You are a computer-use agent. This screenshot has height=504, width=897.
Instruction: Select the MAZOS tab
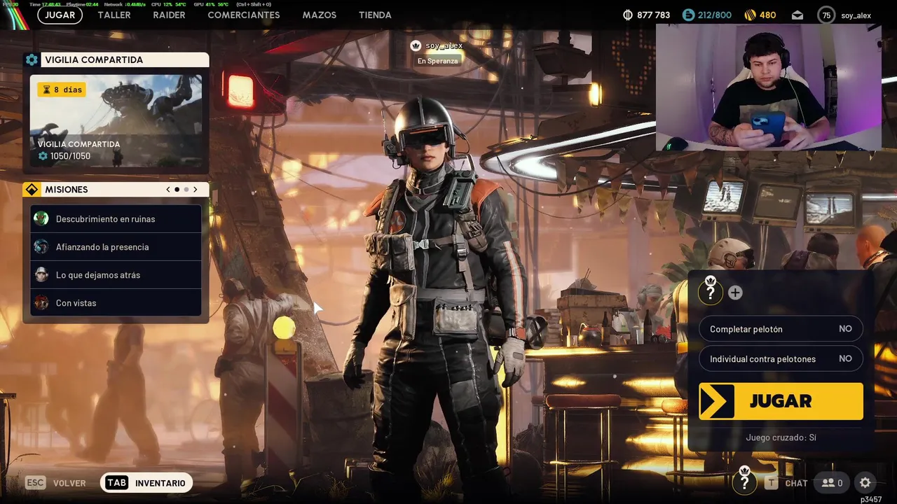(320, 15)
